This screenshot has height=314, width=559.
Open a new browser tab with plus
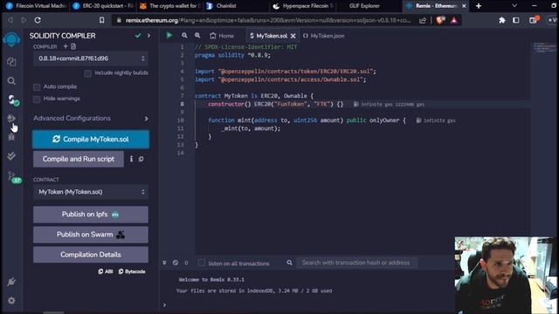point(479,6)
